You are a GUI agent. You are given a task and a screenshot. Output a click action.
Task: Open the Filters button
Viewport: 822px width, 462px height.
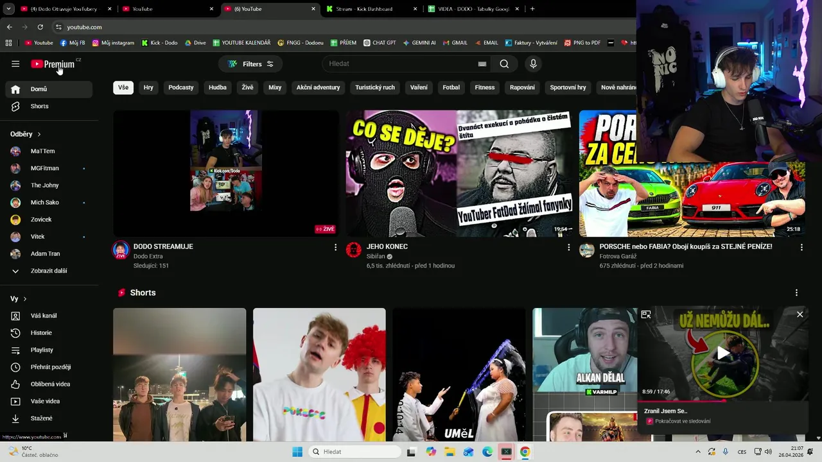click(x=250, y=64)
